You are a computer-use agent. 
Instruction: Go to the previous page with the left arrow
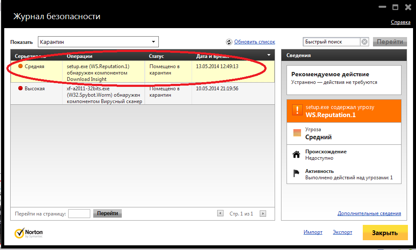tap(220, 213)
